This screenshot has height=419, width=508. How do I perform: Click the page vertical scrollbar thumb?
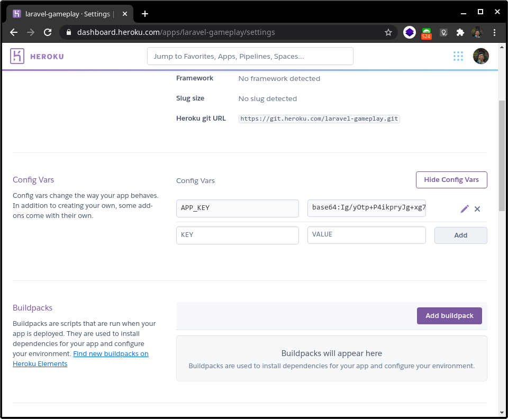pos(502,156)
